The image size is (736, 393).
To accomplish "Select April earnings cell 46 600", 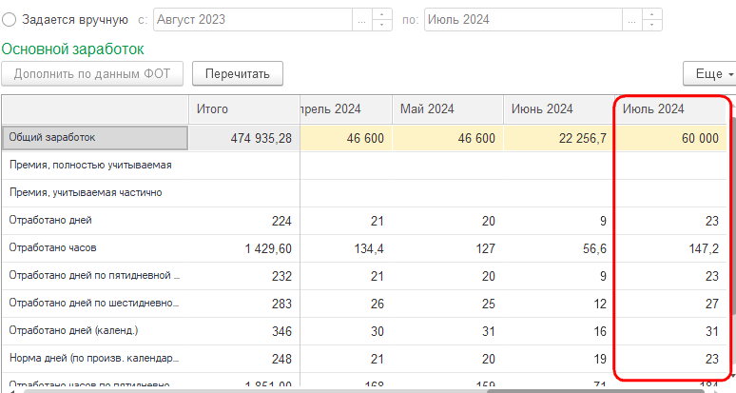I will pyautogui.click(x=346, y=138).
